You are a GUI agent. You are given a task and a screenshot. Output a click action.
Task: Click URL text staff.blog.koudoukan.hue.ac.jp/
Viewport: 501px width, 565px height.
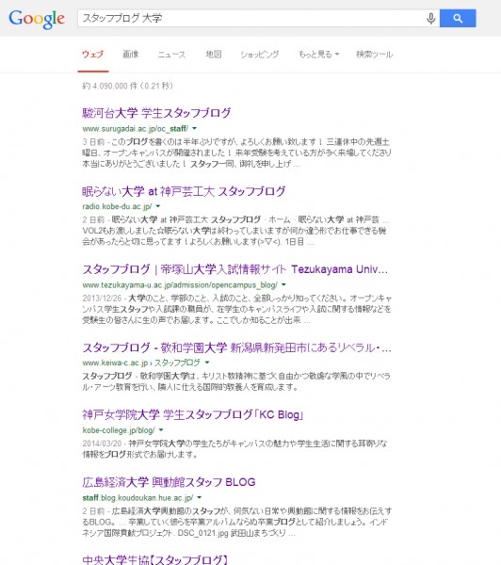[137, 498]
